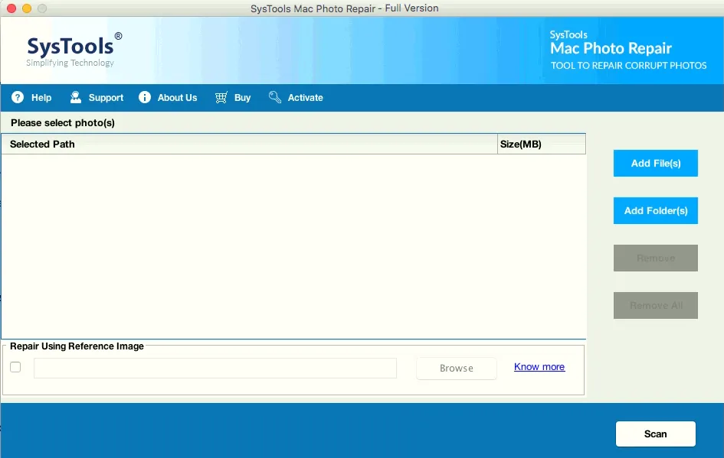Viewport: 724px width, 458px height.
Task: Open the Help menu label
Action: point(41,98)
